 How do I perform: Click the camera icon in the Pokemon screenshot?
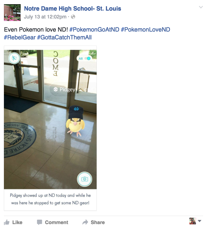point(84,179)
